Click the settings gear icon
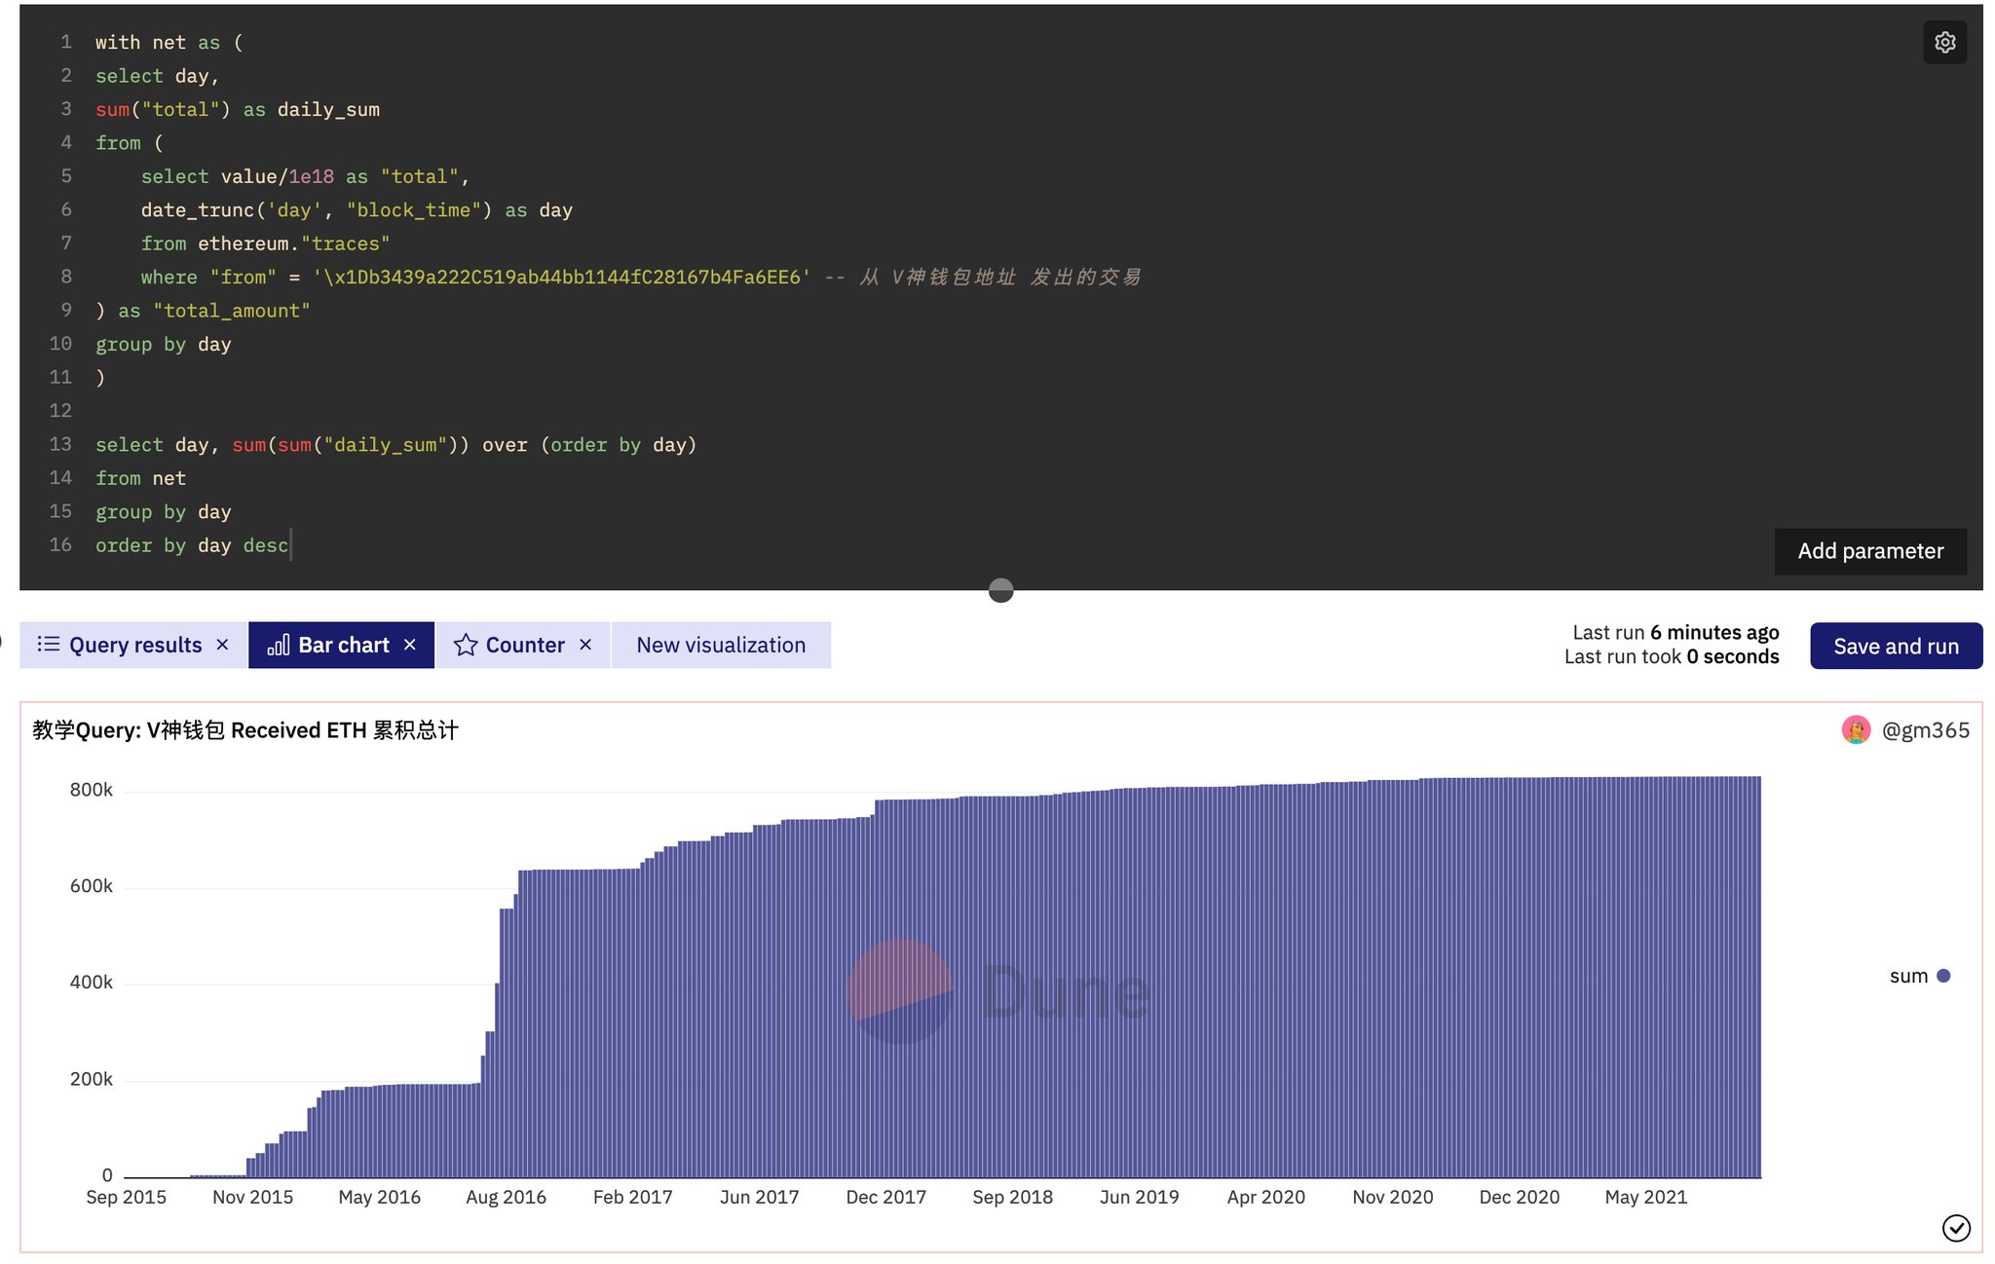Viewport: 1995px width, 1264px height. (x=1945, y=41)
